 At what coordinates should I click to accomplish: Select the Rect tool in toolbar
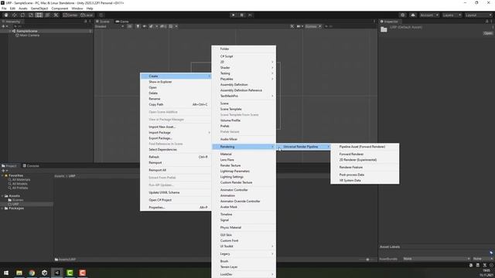(39, 15)
